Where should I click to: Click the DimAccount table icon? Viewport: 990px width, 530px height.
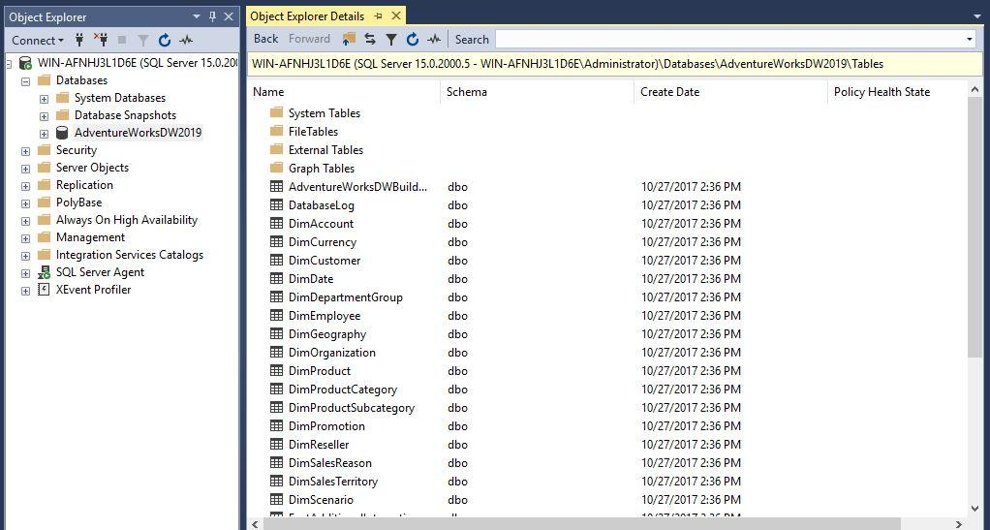tap(276, 223)
